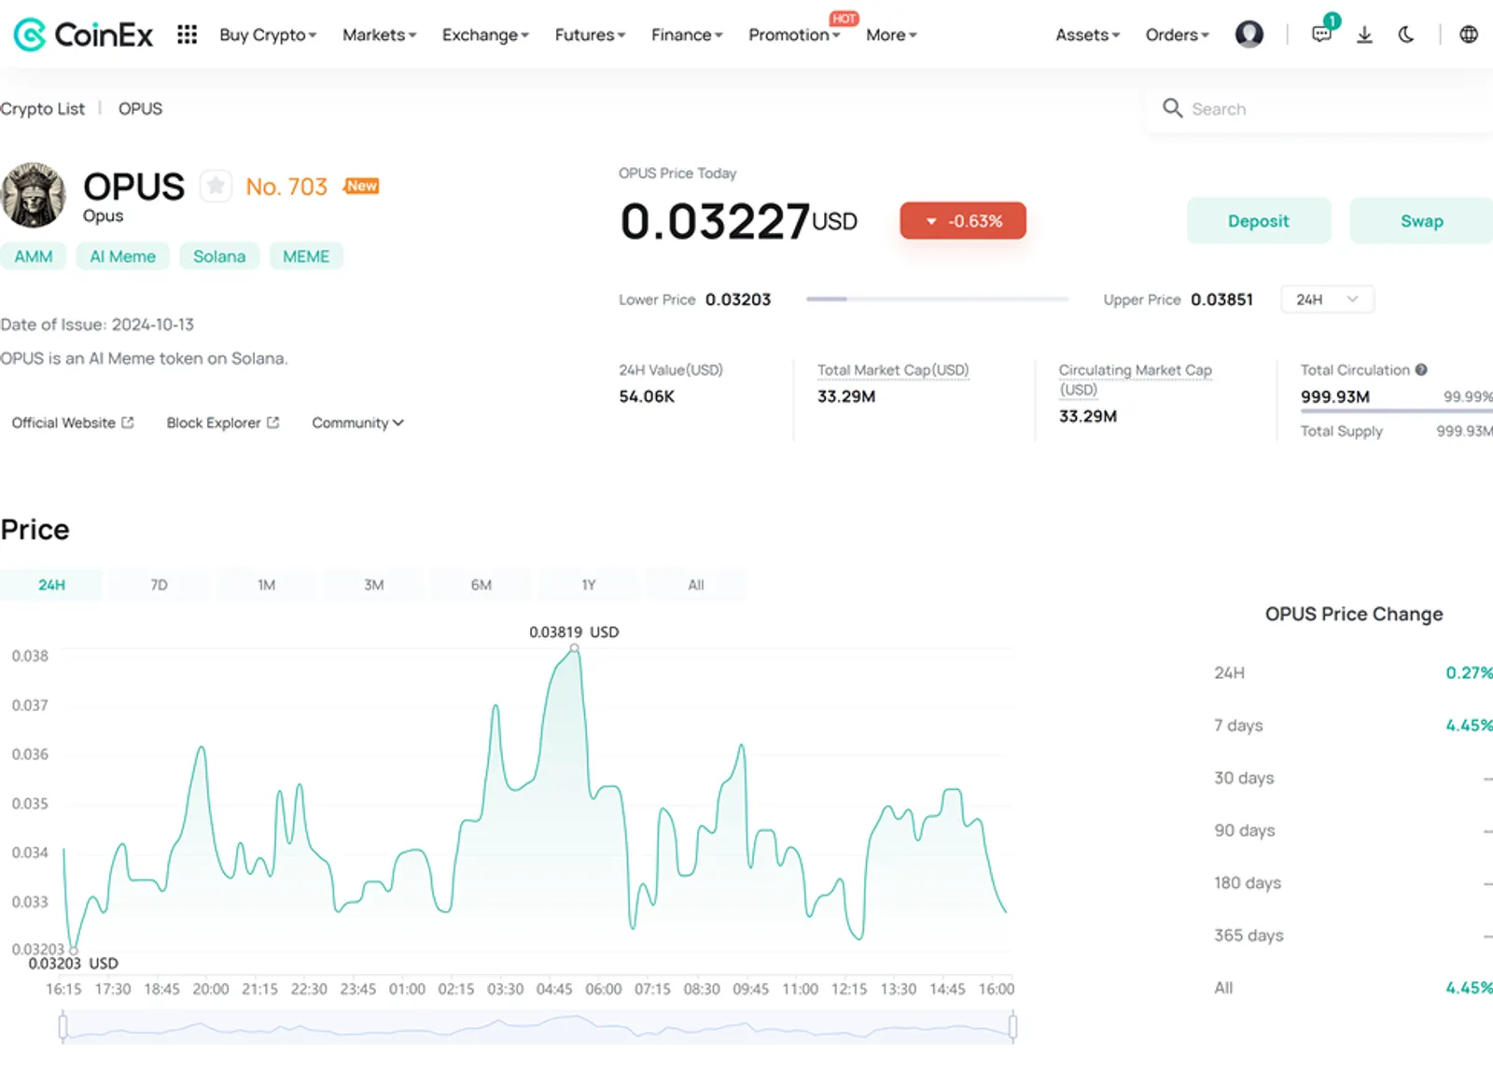1493x1068 pixels.
Task: Open the language globe icon
Action: [x=1469, y=35]
